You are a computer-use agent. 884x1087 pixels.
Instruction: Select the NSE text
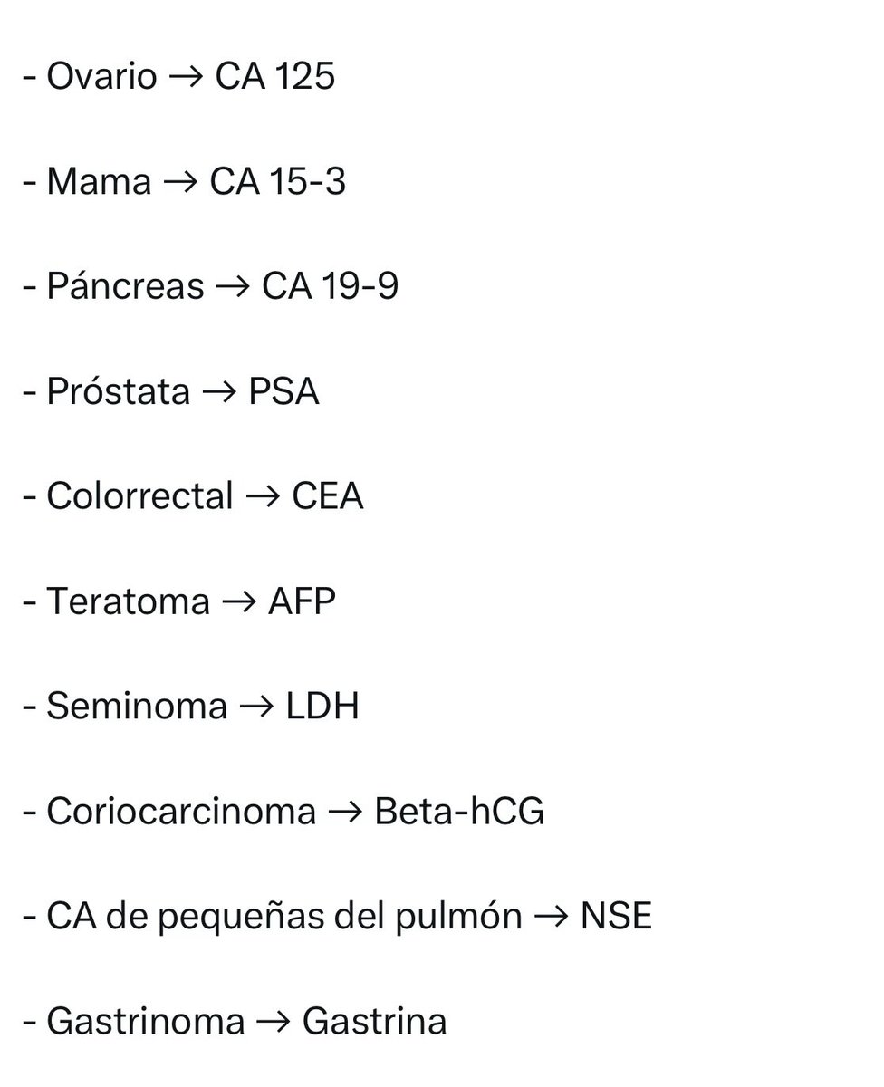[x=616, y=917]
